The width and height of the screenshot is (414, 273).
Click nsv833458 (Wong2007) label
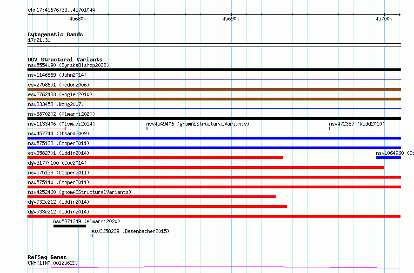tap(56, 104)
